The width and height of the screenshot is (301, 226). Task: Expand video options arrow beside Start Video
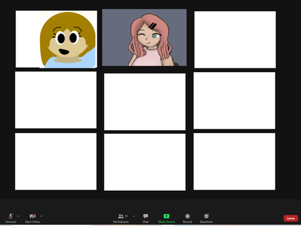[41, 216]
